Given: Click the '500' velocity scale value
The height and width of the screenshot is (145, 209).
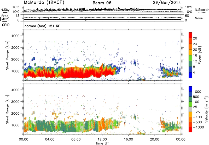Looking at the screenshot, I should point(196,97).
